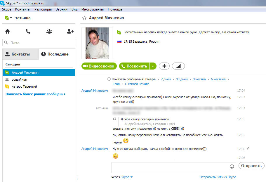
Task: Click the create group icon
Action: pos(49,31)
